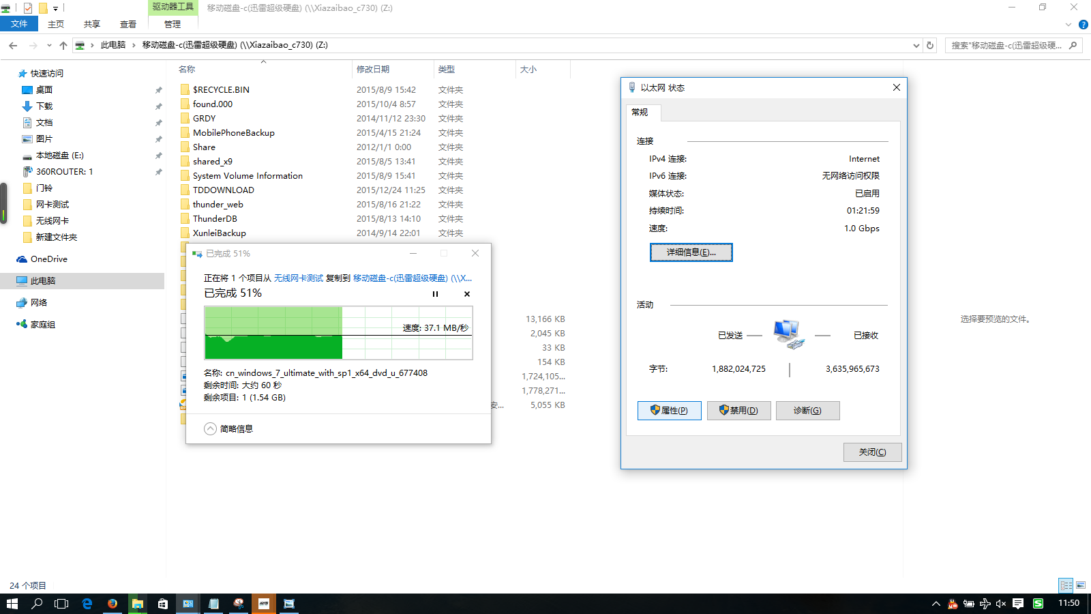Select the TDDOWNLOAD folder

(223, 190)
